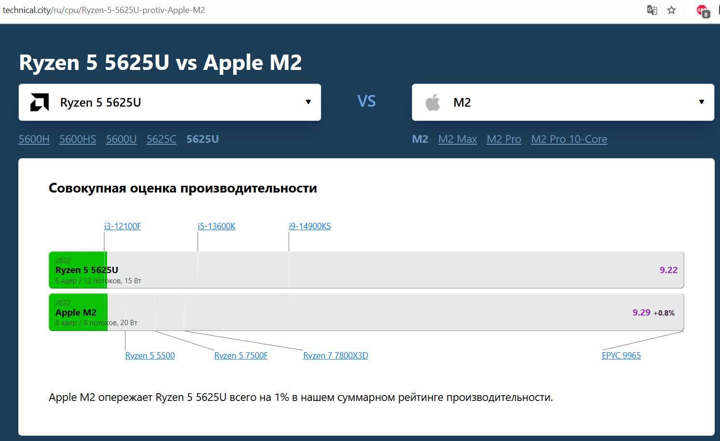Select the 5600U variant link

click(121, 139)
